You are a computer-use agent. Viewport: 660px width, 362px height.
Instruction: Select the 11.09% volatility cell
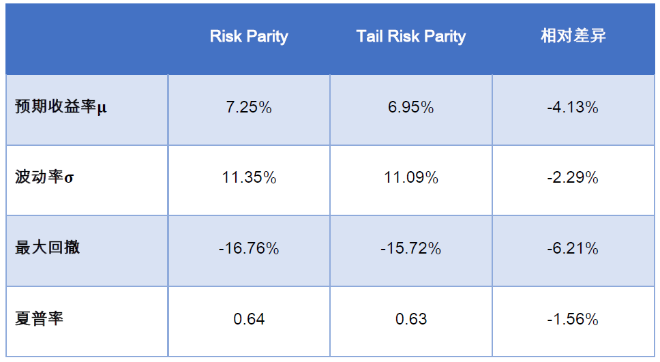410,178
